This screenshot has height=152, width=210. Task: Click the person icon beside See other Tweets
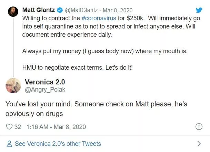tap(10, 143)
